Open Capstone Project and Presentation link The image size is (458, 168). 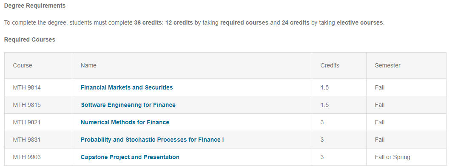click(130, 157)
